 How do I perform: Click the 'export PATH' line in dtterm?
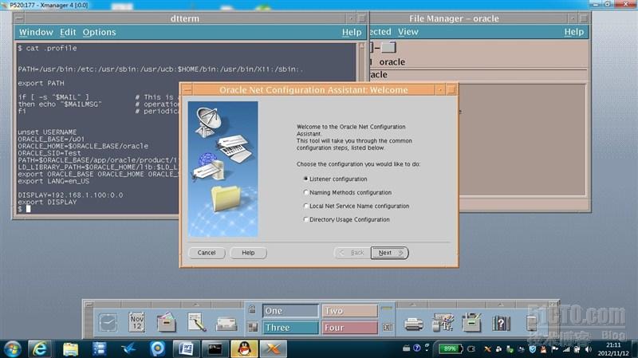(41, 83)
